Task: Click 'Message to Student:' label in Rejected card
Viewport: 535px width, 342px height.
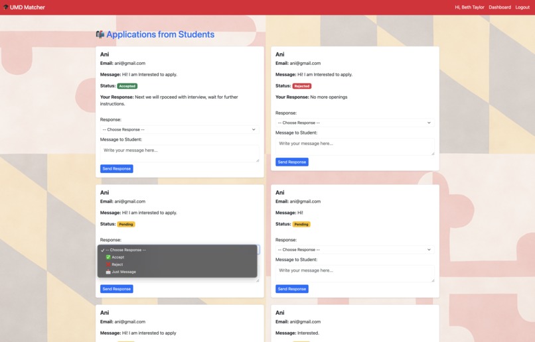Action: [296, 133]
